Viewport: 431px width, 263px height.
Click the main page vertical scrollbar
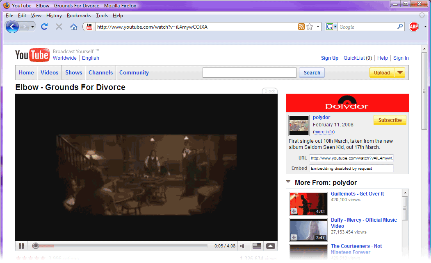point(424,90)
